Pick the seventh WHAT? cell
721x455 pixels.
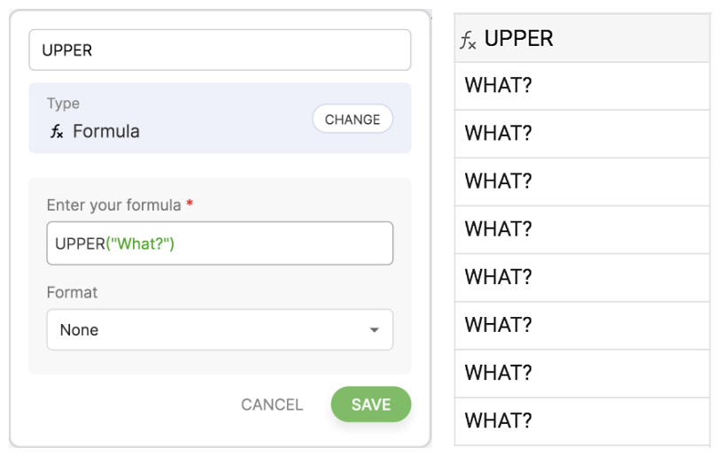pos(582,373)
